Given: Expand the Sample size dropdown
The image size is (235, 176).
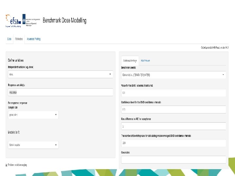Looking at the screenshot, I should (33, 115).
